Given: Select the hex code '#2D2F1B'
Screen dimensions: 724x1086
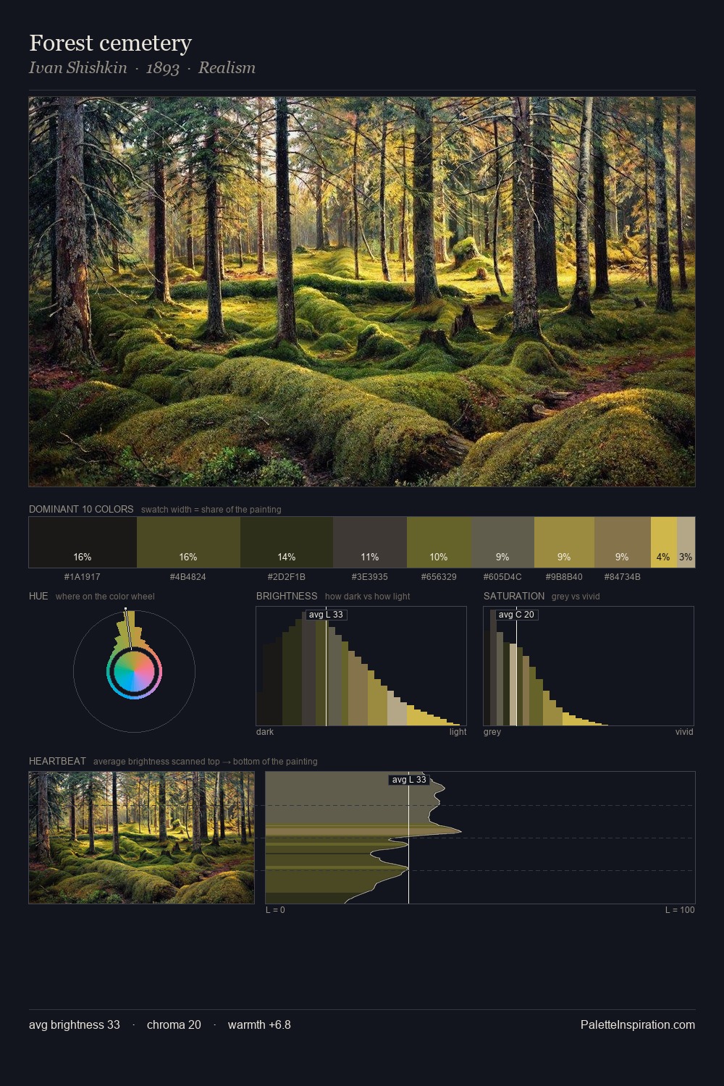Looking at the screenshot, I should [287, 577].
